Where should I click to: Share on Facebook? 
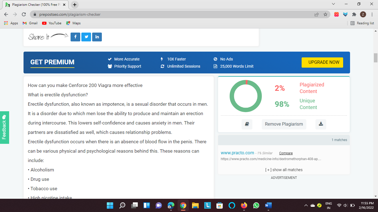(x=75, y=37)
